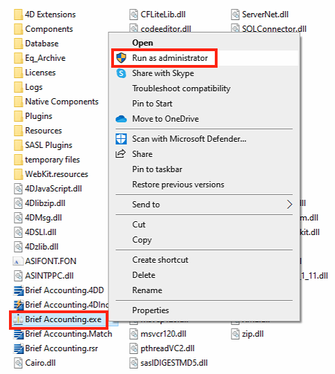The image size is (335, 374).
Task: Select the ASIFONT.FON font file icon
Action: [18, 261]
